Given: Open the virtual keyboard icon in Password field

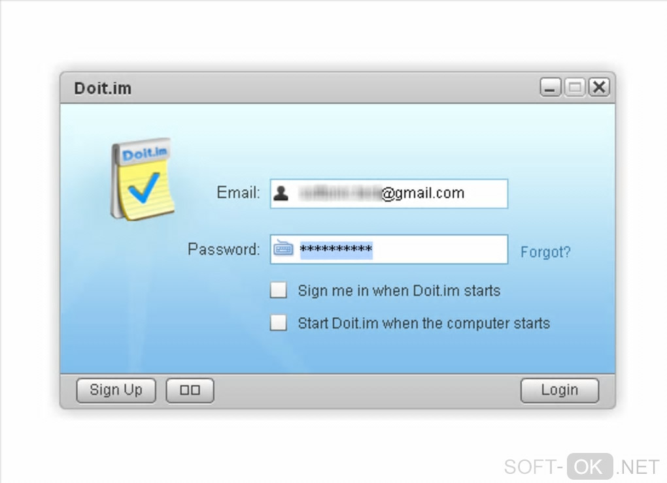Looking at the screenshot, I should 283,248.
